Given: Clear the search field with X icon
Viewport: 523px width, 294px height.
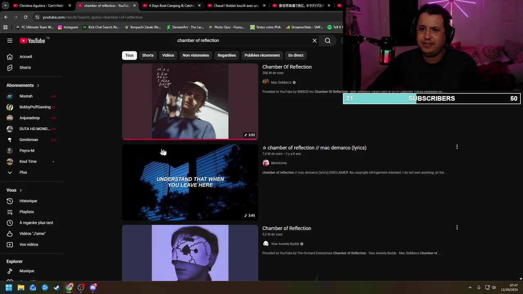Looking at the screenshot, I should click(315, 40).
